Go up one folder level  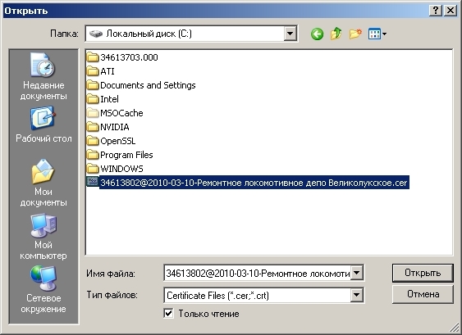[x=336, y=34]
